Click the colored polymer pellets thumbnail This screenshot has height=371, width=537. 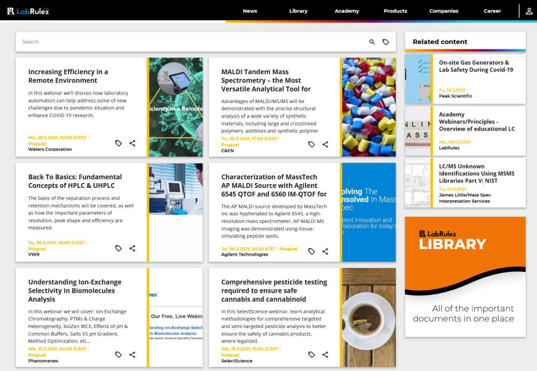[x=369, y=107]
